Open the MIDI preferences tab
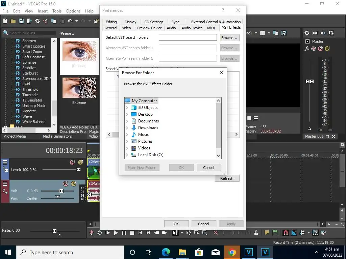Viewport: 346px width, 259px height. click(211, 28)
